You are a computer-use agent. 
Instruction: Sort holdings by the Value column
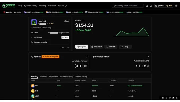click(x=95, y=81)
